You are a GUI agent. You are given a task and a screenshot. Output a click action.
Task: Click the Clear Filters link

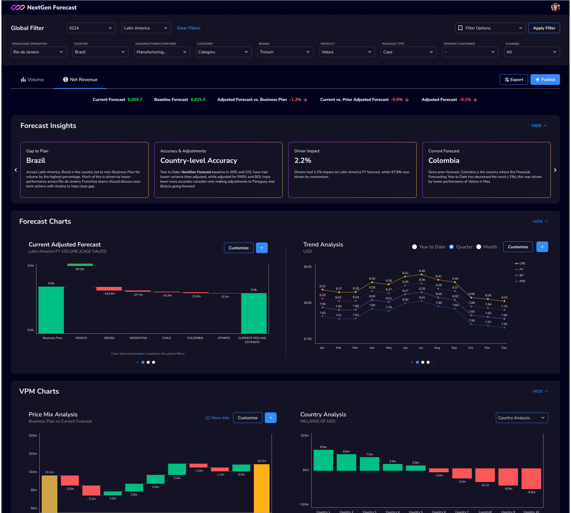pyautogui.click(x=189, y=28)
